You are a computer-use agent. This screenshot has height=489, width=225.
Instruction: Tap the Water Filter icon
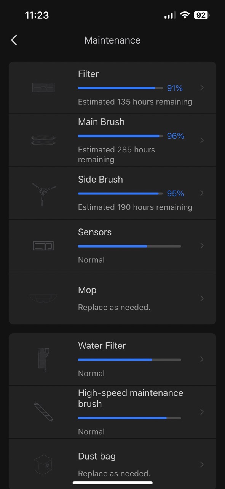(x=43, y=359)
